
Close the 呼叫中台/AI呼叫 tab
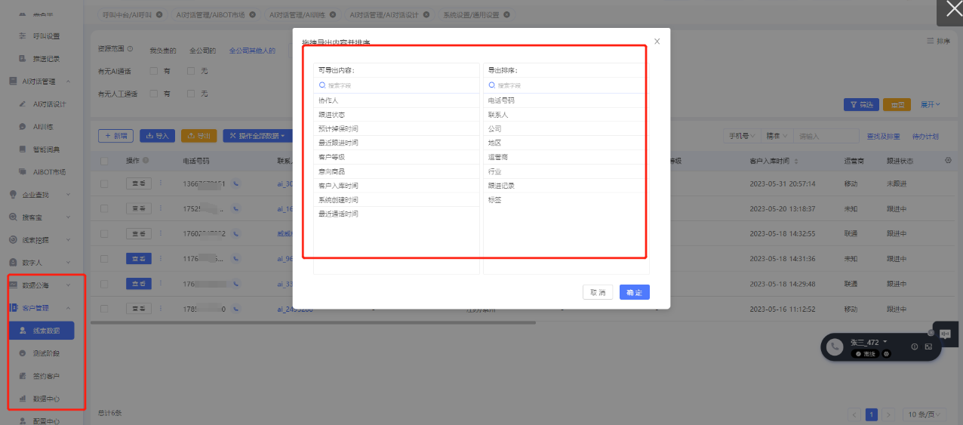point(159,14)
